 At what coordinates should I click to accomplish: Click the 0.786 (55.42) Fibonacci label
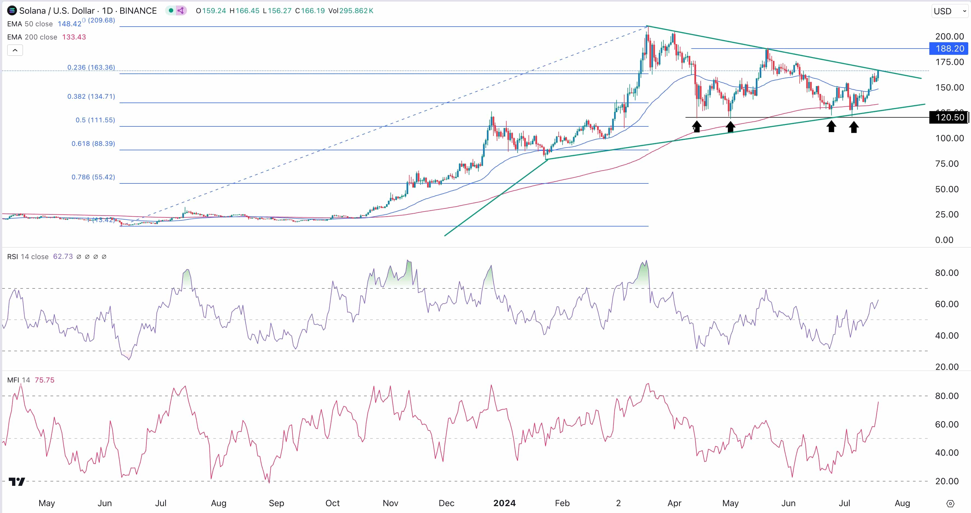(x=93, y=177)
